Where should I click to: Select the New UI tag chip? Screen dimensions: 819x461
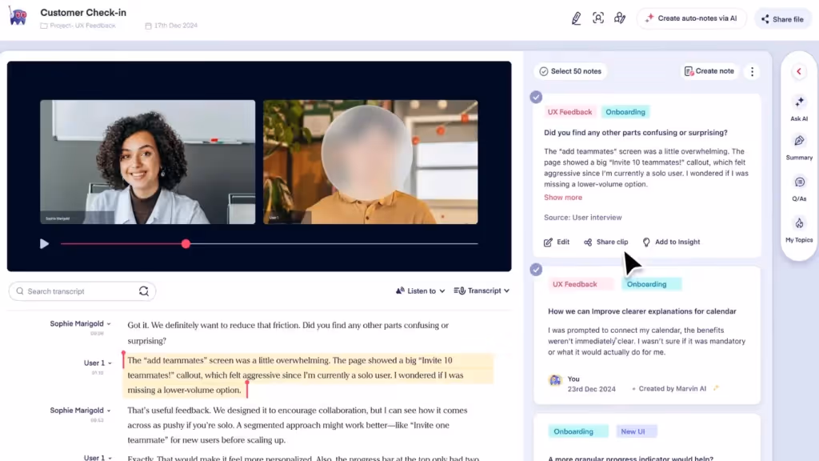(x=636, y=431)
